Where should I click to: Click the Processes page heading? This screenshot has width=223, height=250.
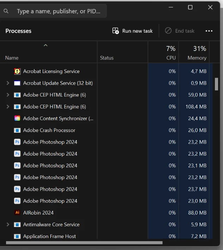[18, 31]
